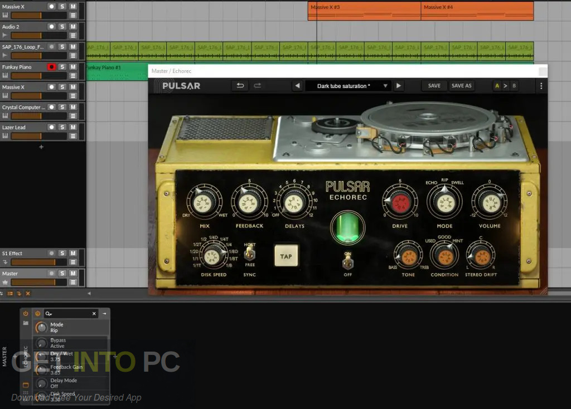
Task: Toggle deactivated tracks X icon
Action: (28, 293)
